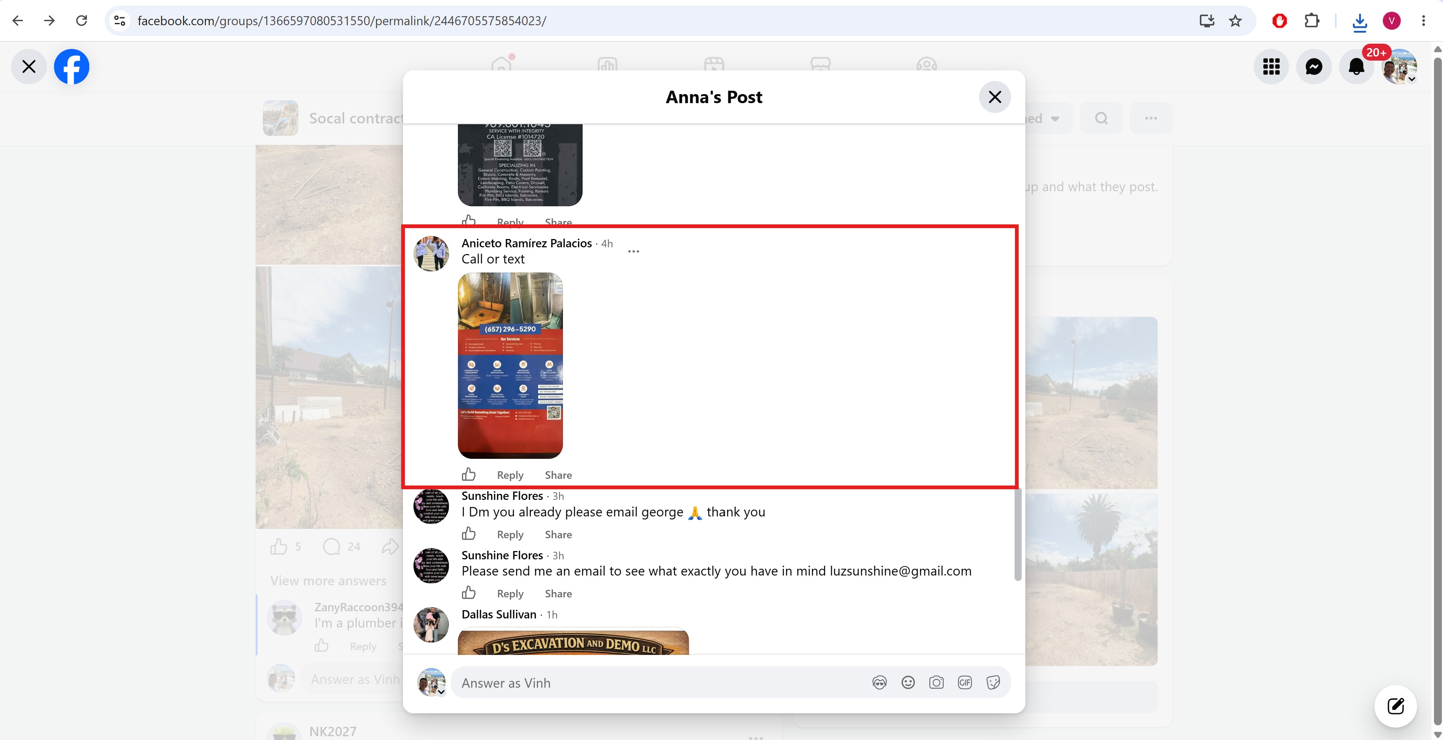The height and width of the screenshot is (740, 1443).
Task: Switch commenting identity via avatar dropdown
Action: coord(431,682)
